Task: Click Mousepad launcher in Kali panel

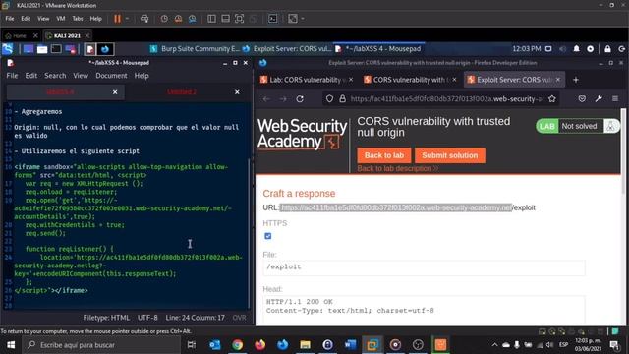Action: click(x=90, y=49)
